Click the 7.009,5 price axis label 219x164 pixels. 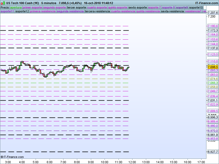coord(213,111)
